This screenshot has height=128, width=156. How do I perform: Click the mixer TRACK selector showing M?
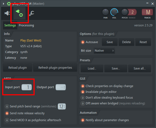pyautogui.click(x=147, y=12)
